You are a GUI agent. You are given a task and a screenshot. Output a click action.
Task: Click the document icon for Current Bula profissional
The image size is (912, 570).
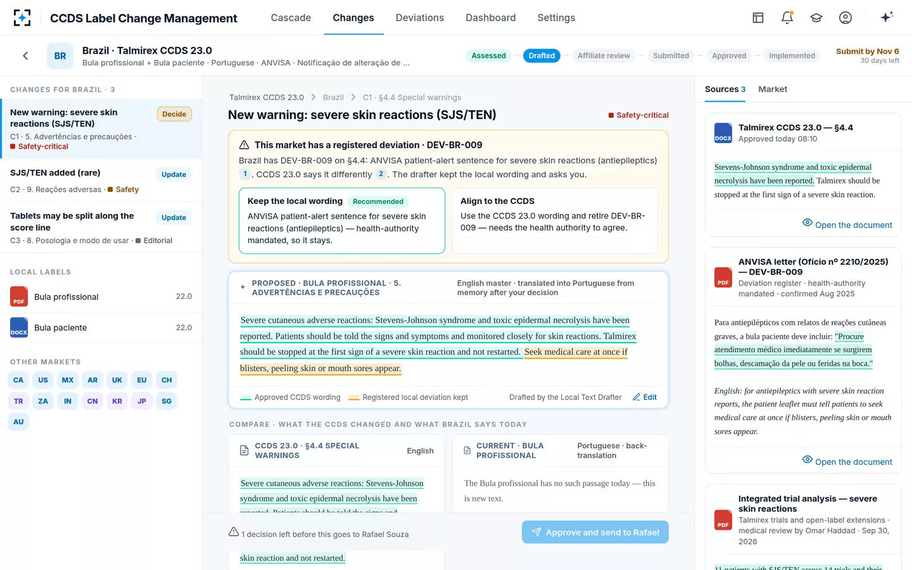[467, 450]
